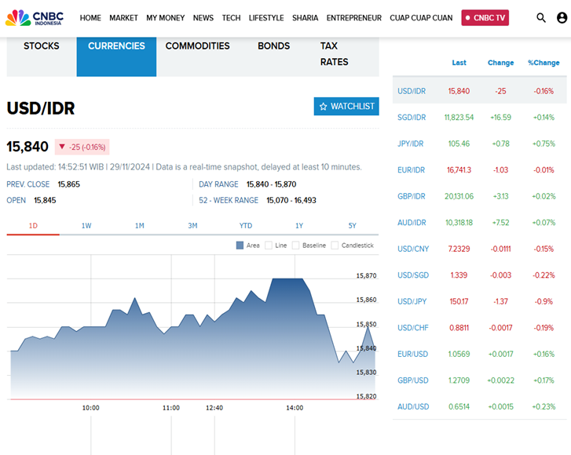
Task: Sort table by %Change column header
Action: coord(544,63)
